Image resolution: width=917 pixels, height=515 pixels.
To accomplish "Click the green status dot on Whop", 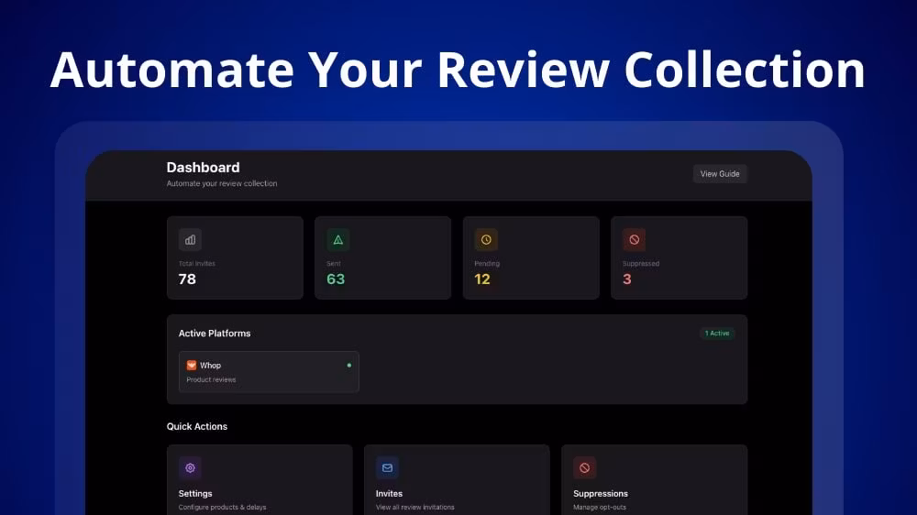I will 348,365.
